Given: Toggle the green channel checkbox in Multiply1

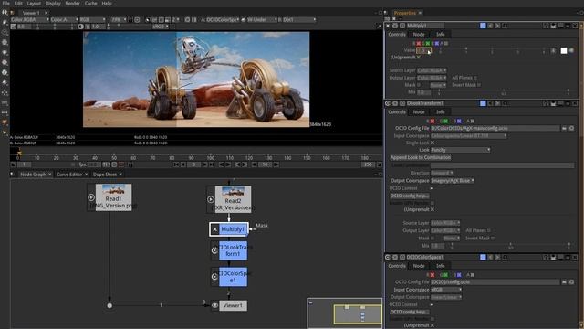Looking at the screenshot, I should pos(428,43).
